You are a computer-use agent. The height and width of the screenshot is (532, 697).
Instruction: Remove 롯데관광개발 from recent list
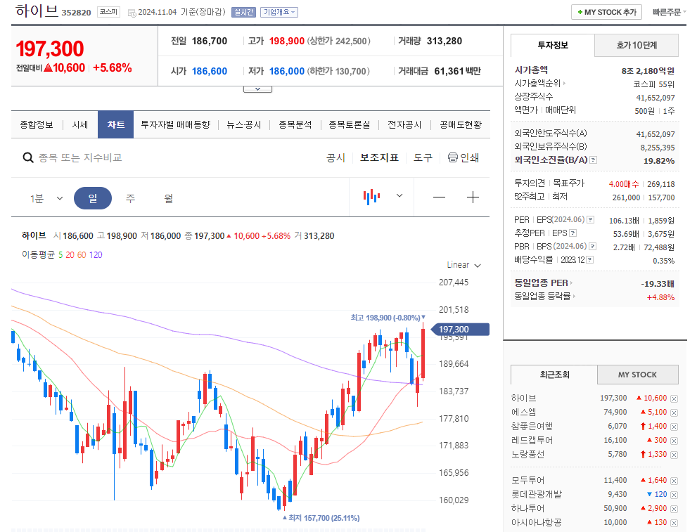click(674, 495)
